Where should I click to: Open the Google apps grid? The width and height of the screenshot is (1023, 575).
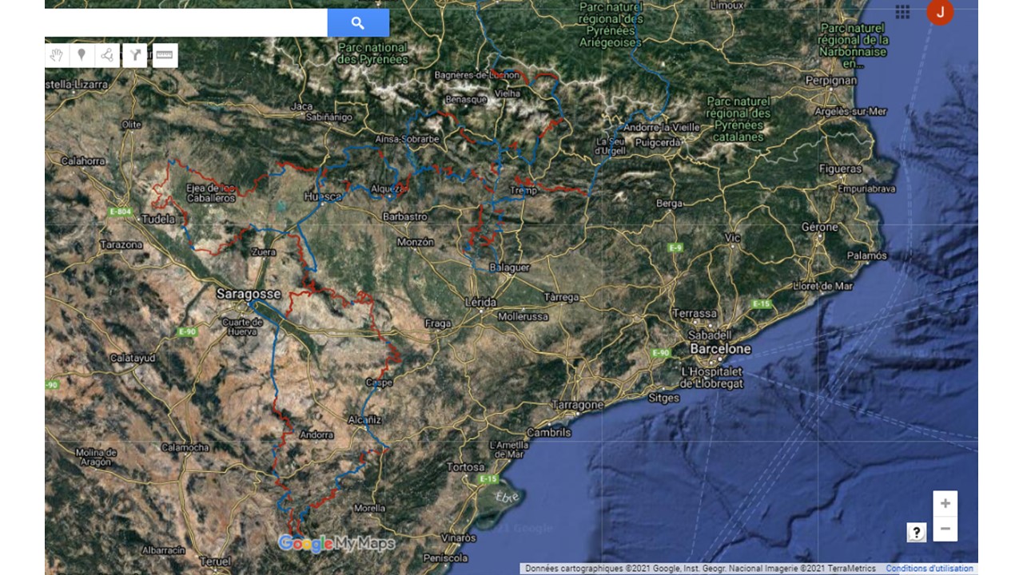pos(902,12)
